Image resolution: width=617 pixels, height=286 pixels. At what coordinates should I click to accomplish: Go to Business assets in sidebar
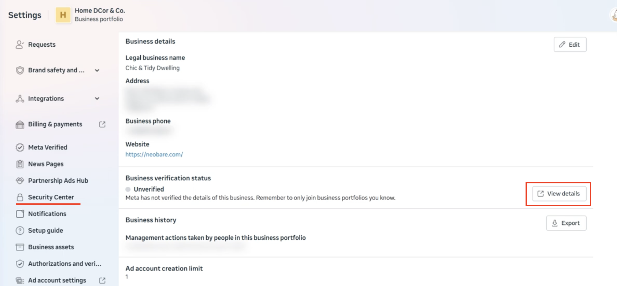[51, 247]
